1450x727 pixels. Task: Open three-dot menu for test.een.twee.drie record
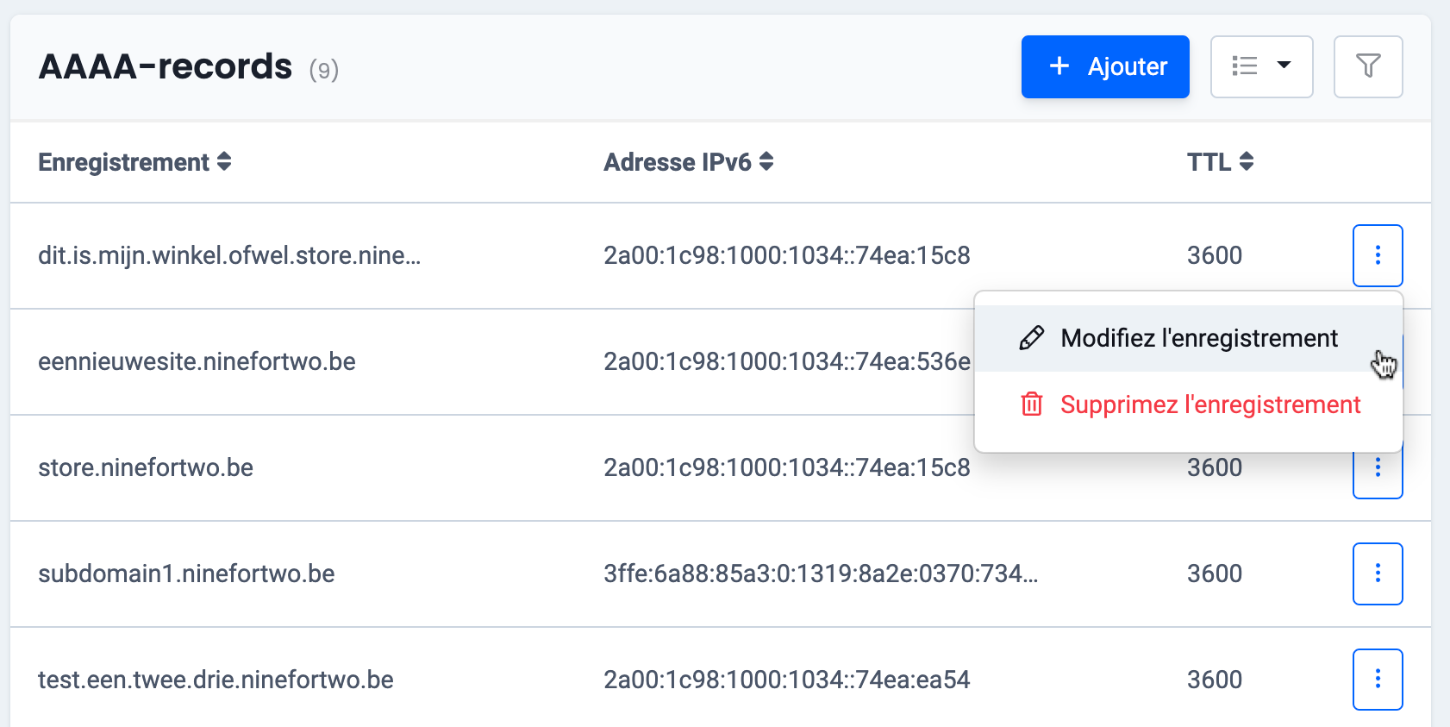[1378, 680]
